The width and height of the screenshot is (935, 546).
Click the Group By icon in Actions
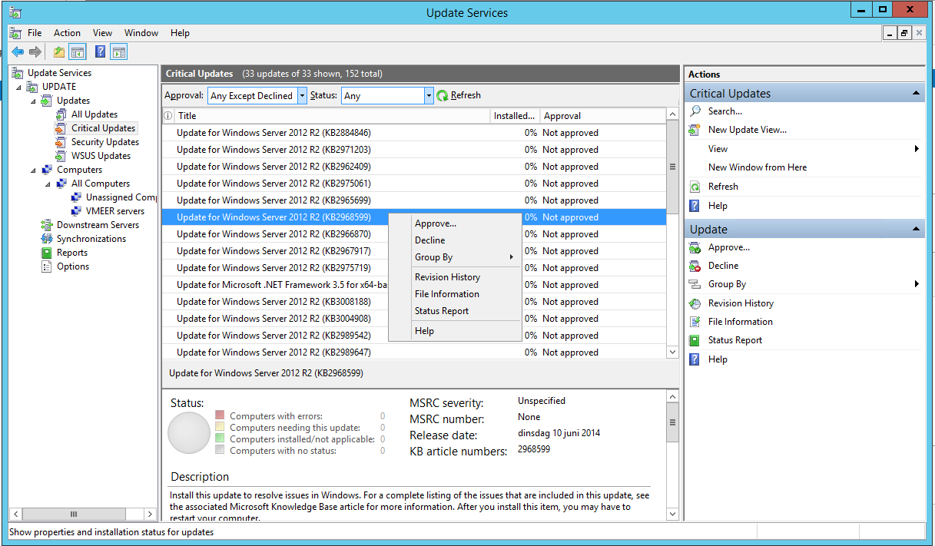695,284
